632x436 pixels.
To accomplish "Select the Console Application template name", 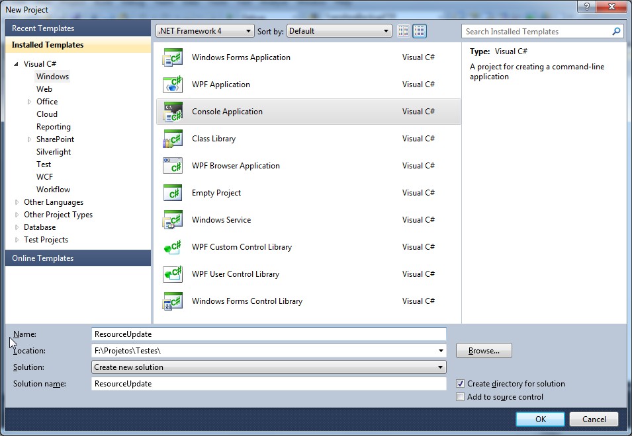I will coord(227,112).
